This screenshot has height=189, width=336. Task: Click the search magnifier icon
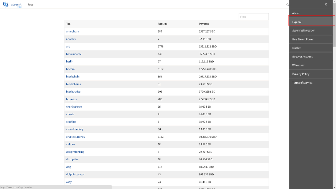pyautogui.click(x=287, y=4)
